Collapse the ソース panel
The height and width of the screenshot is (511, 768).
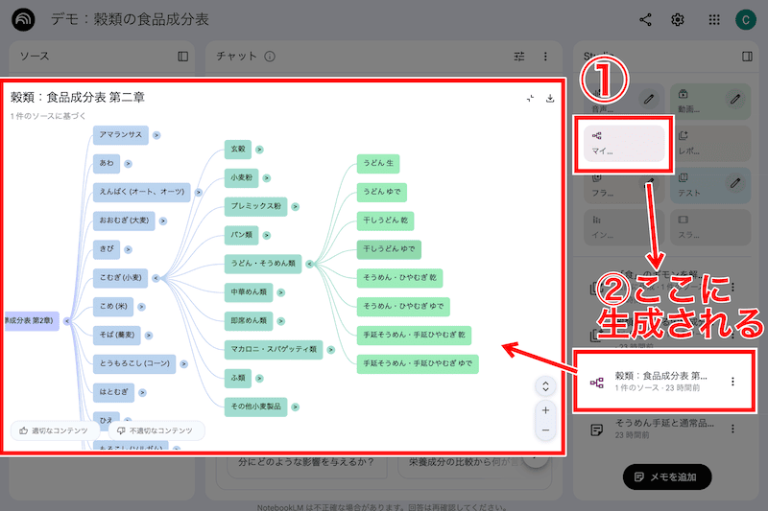click(x=183, y=57)
